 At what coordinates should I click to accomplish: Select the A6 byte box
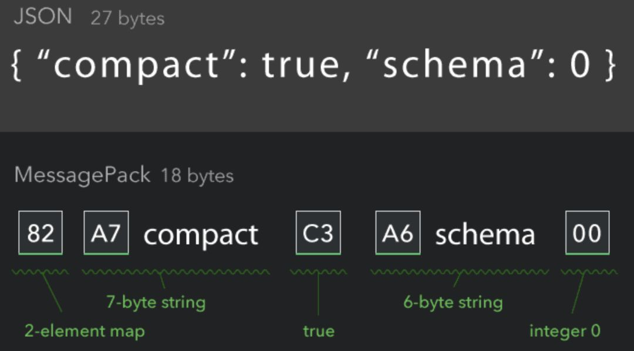[398, 233]
